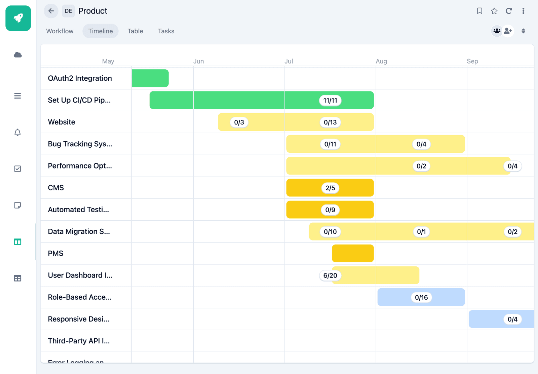Open the vertical three-dot menu
The width and height of the screenshot is (538, 374).
(x=523, y=11)
